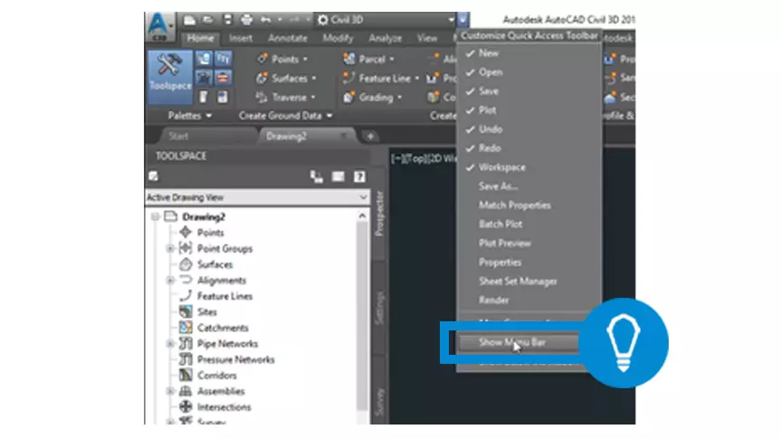Click the checkbox-pencil icon at top-left of Toolspace panel
The height and width of the screenshot is (439, 781).
tap(154, 176)
